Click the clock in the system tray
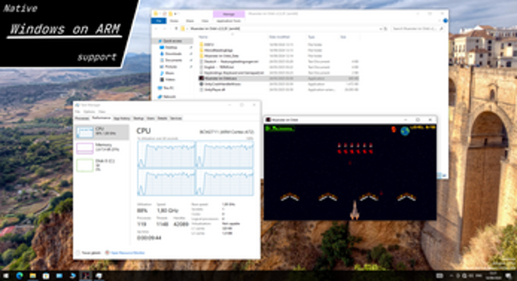517x281 pixels. [493, 275]
